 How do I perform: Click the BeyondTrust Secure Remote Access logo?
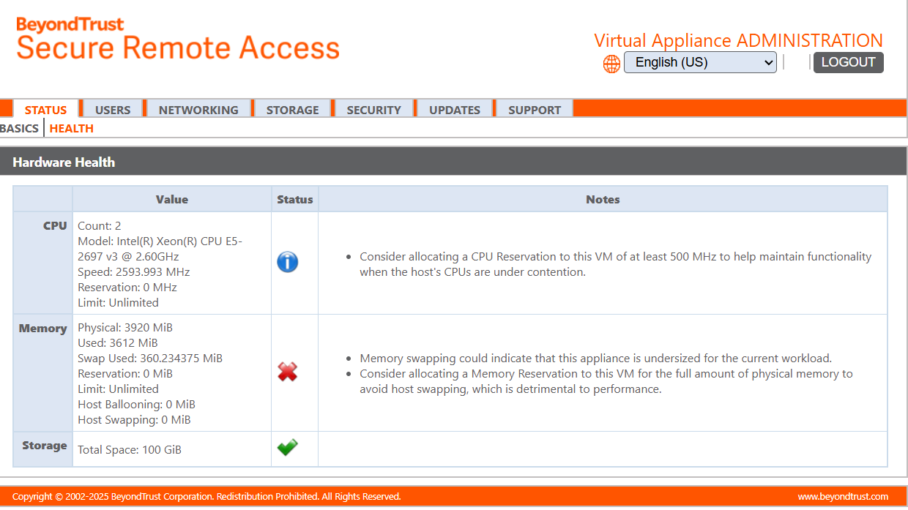178,39
